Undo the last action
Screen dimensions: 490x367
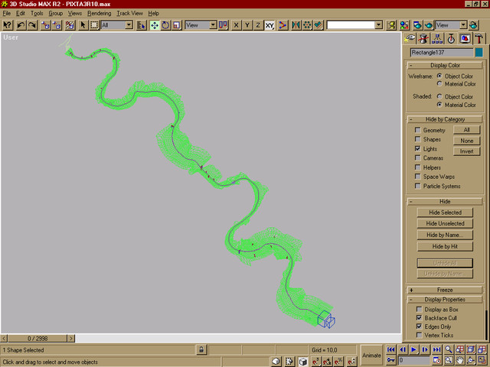21,25
